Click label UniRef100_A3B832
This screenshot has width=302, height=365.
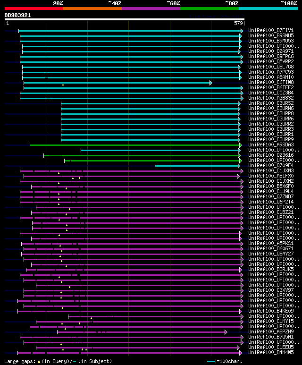click(271, 98)
